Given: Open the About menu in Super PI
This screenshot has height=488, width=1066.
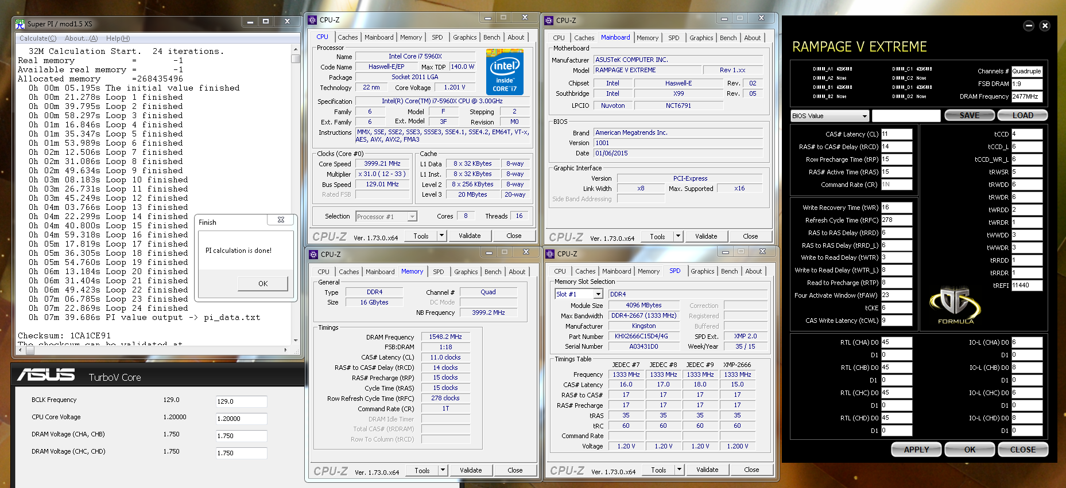Looking at the screenshot, I should 81,38.
